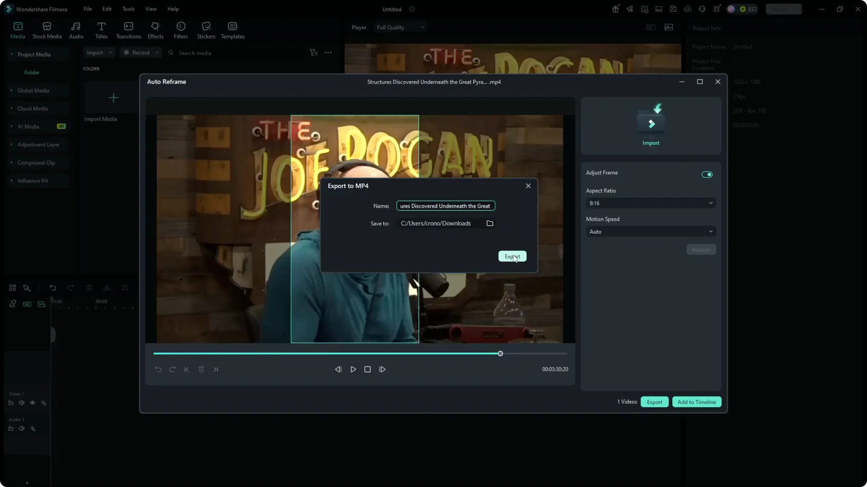Open the Audio library panel
The width and height of the screenshot is (867, 487).
tap(75, 30)
